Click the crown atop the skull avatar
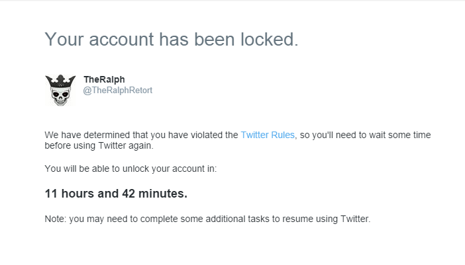This screenshot has width=465, height=265. [60, 81]
